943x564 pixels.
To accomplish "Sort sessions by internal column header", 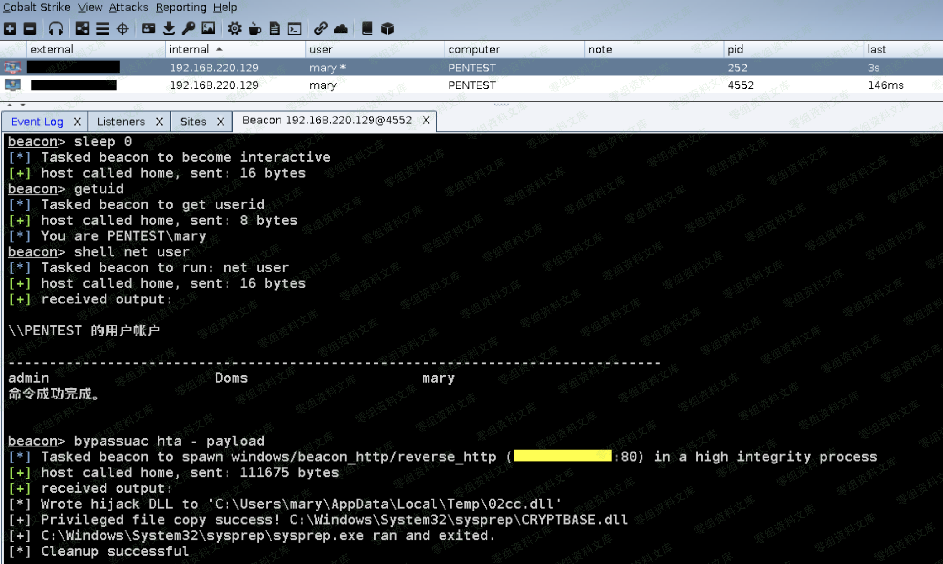I will pos(189,49).
